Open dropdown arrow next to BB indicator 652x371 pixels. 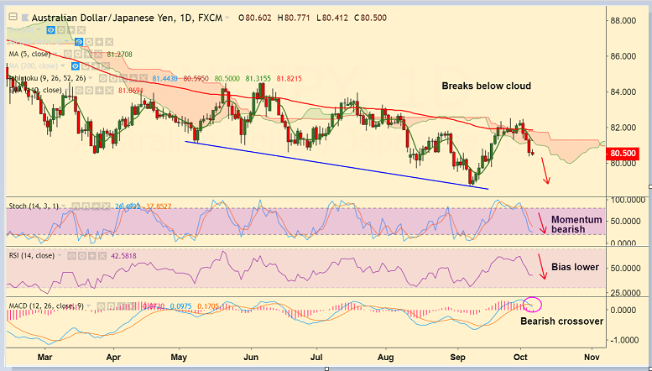(x=66, y=42)
